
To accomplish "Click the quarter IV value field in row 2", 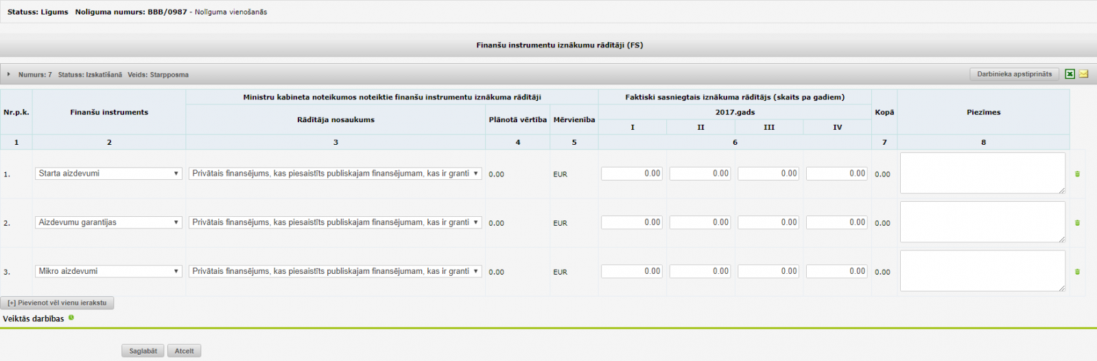I will point(837,222).
